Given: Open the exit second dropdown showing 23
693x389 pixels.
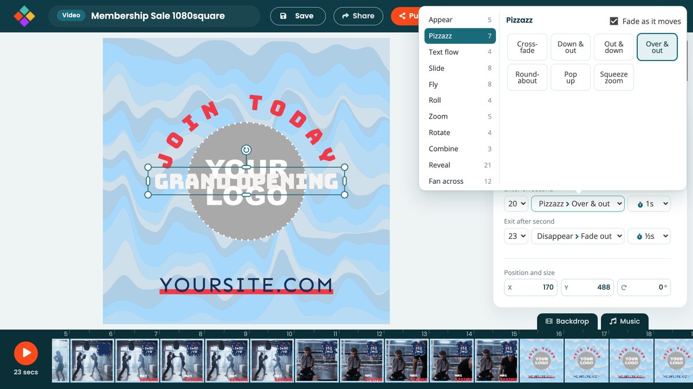Looking at the screenshot, I should [x=516, y=236].
